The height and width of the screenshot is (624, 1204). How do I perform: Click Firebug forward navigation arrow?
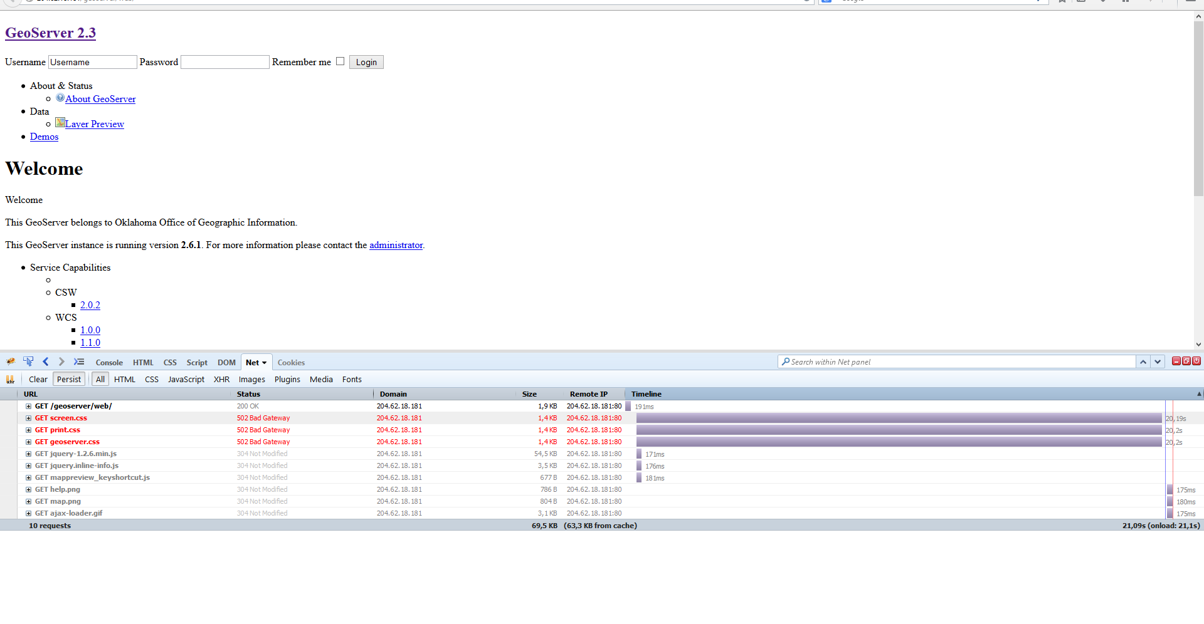pos(61,361)
